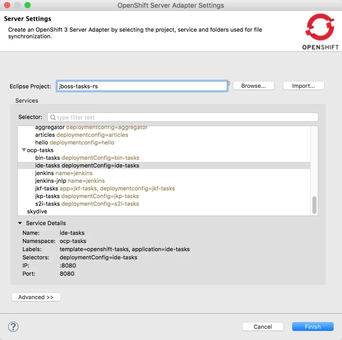Click the lightbulb hint beside the project field
342x340 pixels.
[229, 82]
